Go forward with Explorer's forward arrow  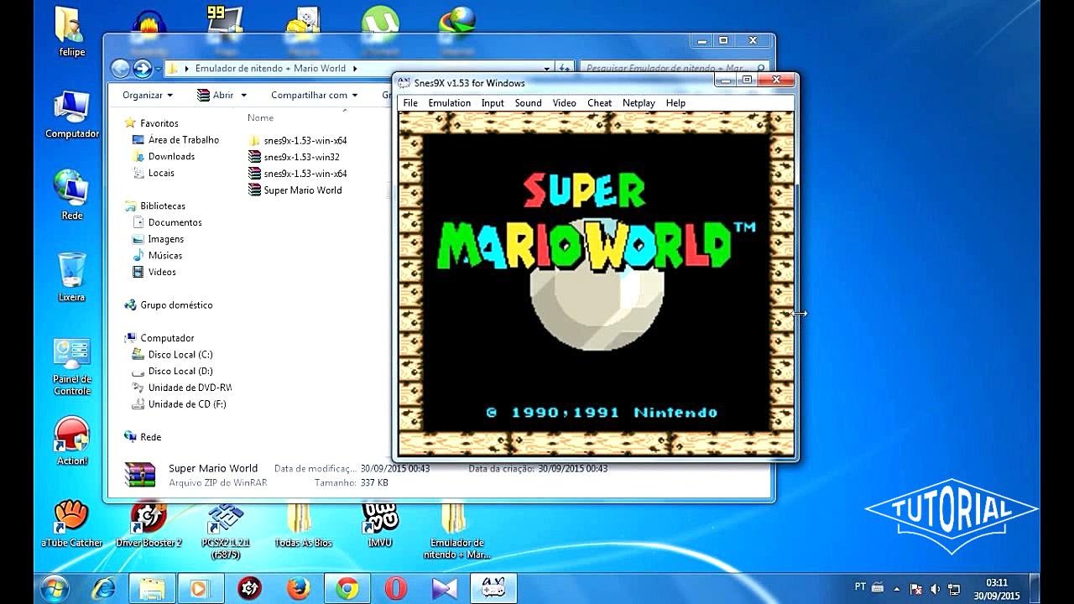142,69
